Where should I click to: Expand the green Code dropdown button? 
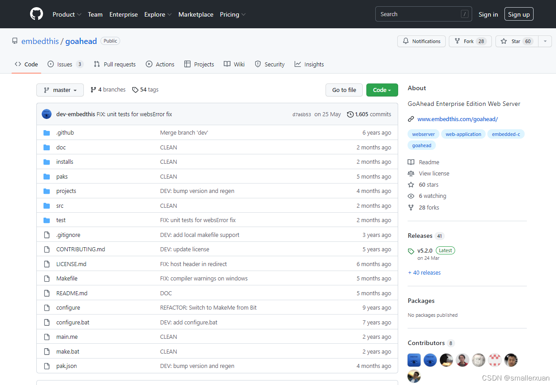(x=382, y=90)
